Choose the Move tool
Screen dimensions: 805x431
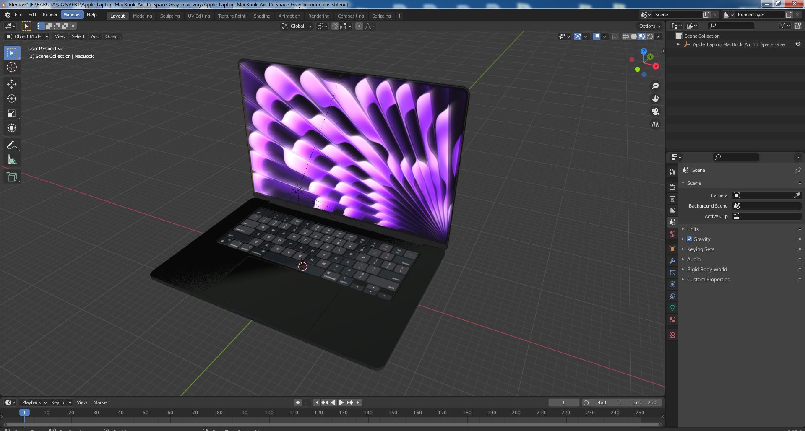[12, 84]
